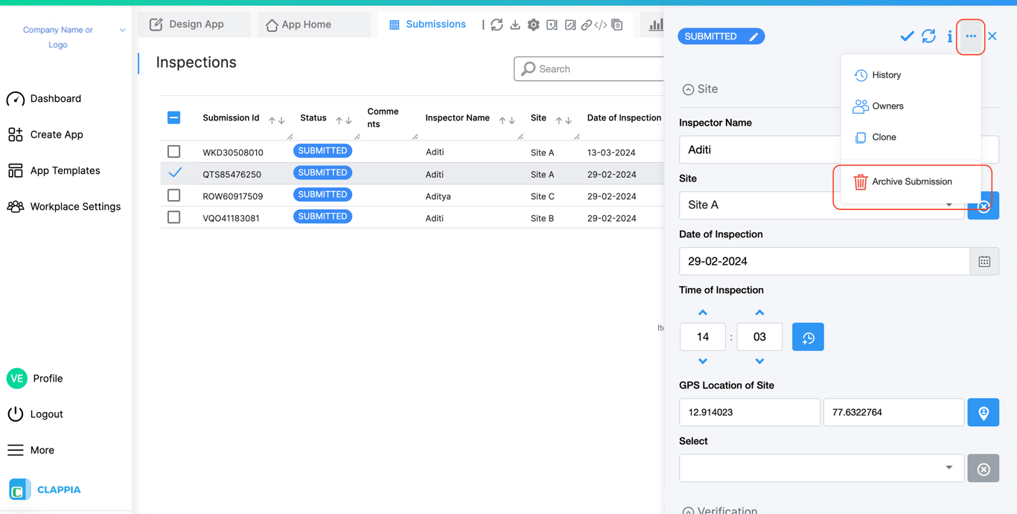
Task: Click the GPS location pin button
Action: [983, 413]
